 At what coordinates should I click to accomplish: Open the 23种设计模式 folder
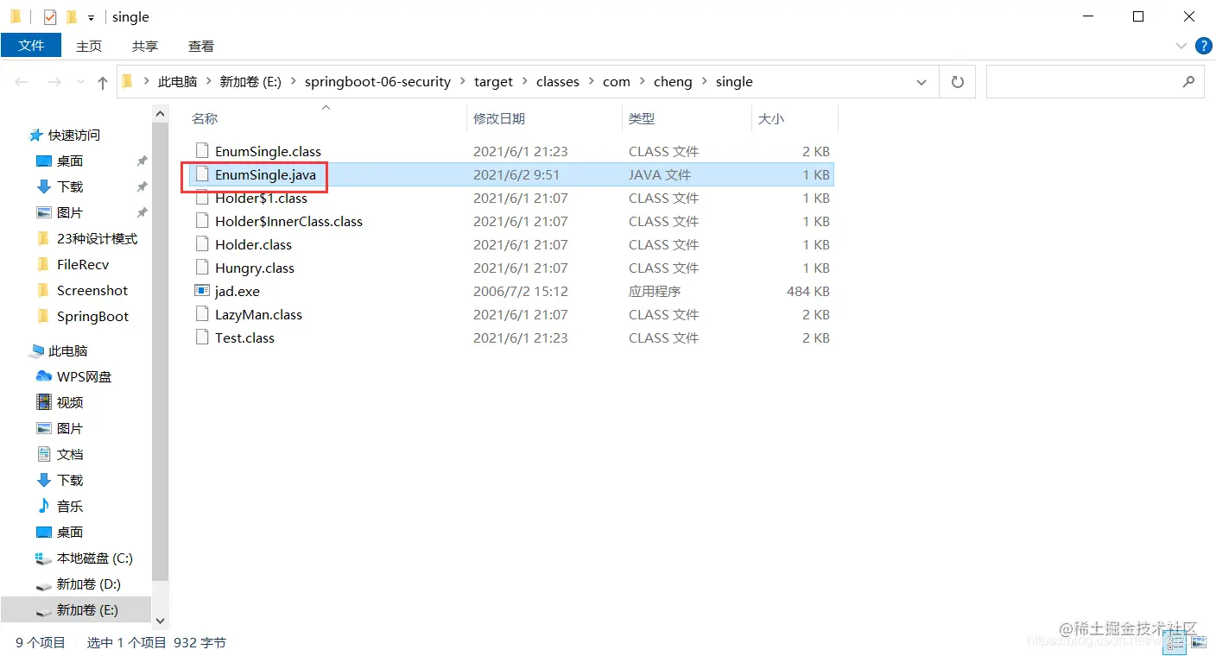[97, 238]
